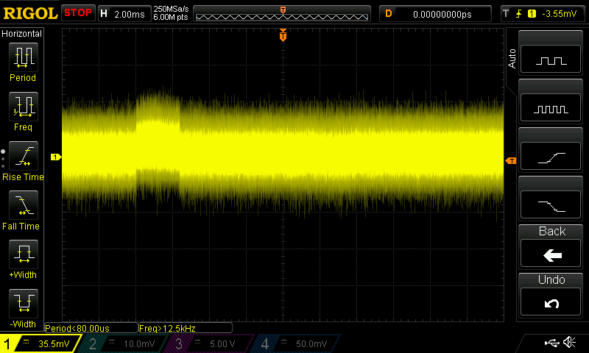The height and width of the screenshot is (353, 589).
Task: Choose the Rise Time measurement icon
Action: coord(24,156)
